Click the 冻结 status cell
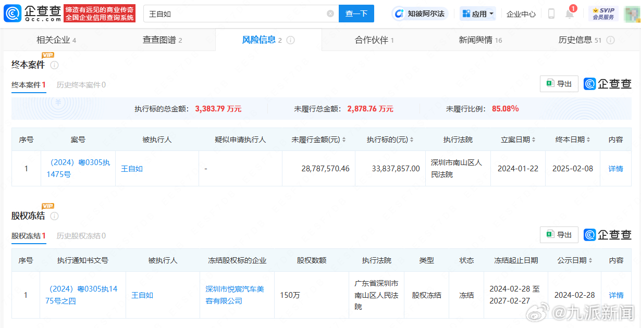This screenshot has height=328, width=641. click(x=466, y=295)
